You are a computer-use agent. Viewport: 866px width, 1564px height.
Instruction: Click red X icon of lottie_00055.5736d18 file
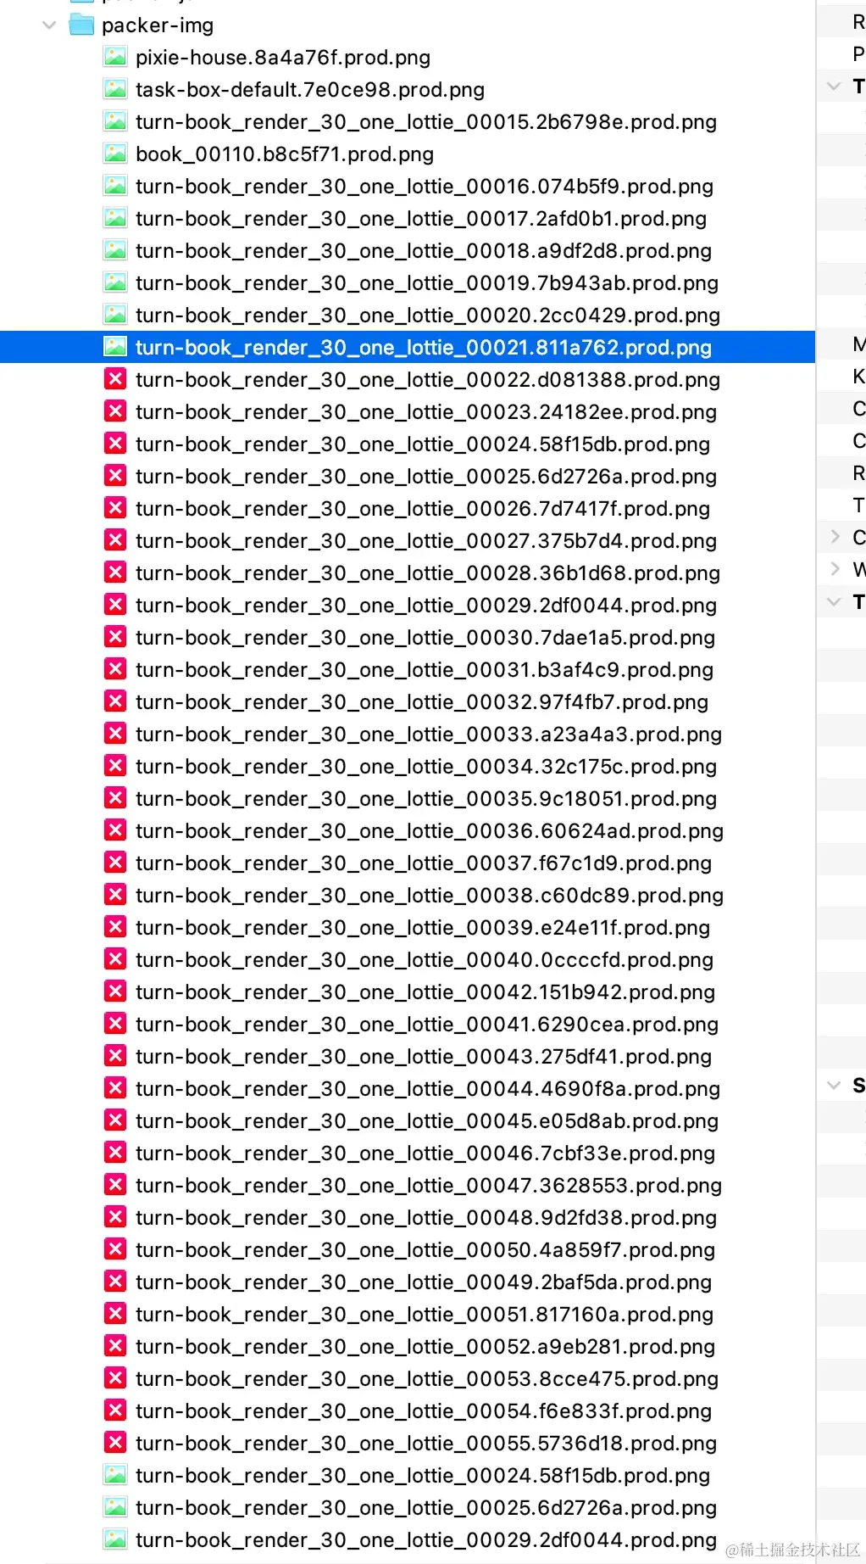tap(115, 1444)
